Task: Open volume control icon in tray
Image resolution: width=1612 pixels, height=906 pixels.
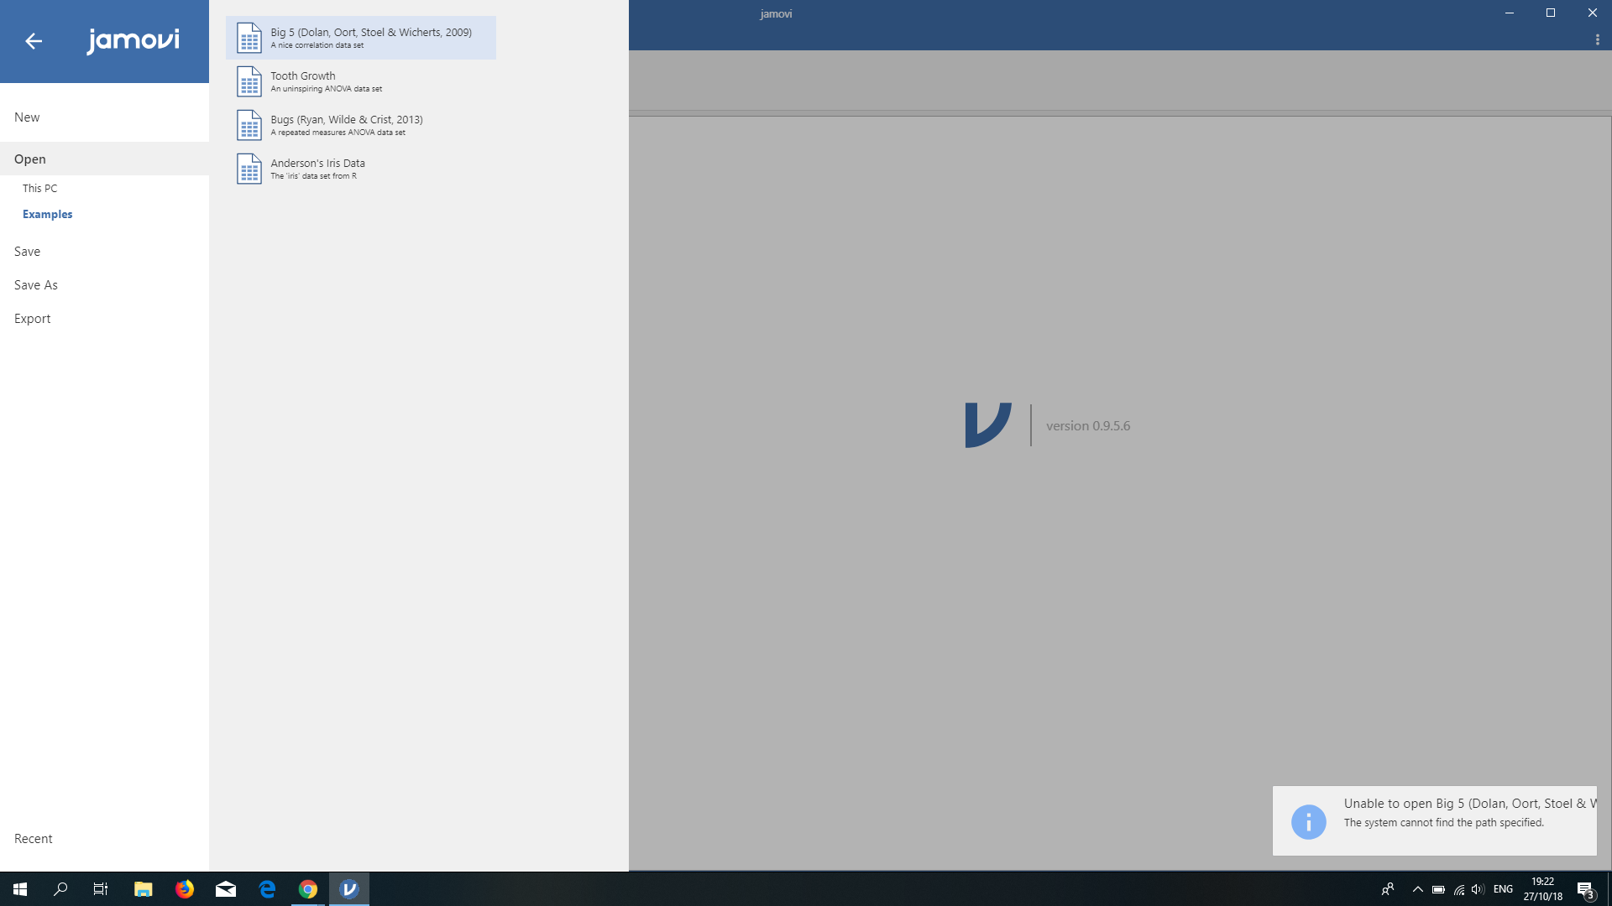Action: tap(1478, 889)
